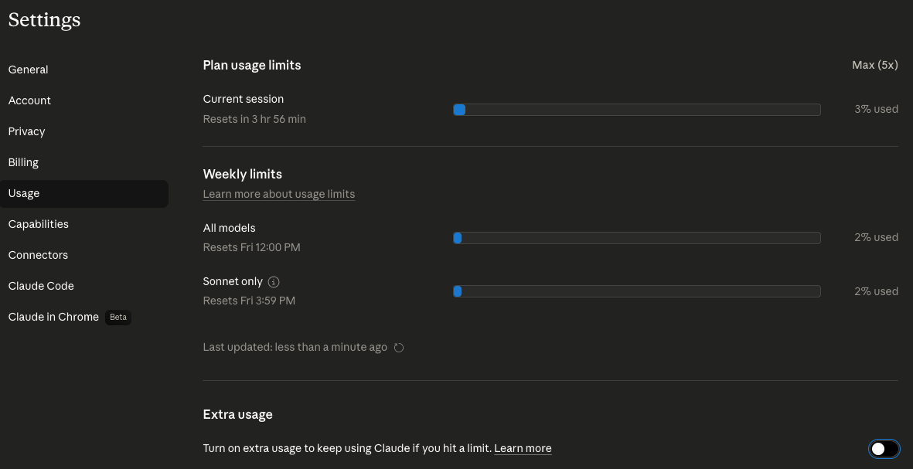Viewport: 913px width, 469px height.
Task: Click the Plan usage limits heading
Action: (x=252, y=65)
